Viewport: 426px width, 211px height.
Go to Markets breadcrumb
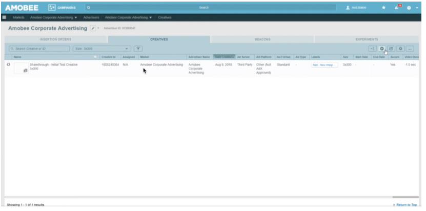18,17
